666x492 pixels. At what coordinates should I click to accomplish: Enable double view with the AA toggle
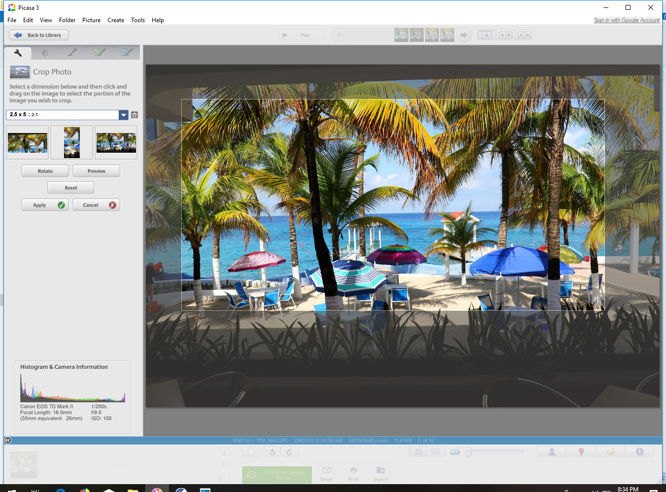[524, 34]
